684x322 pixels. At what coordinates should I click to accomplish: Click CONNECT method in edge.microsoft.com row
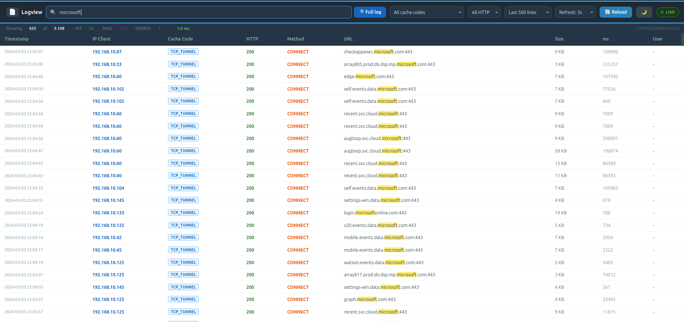pos(298,77)
